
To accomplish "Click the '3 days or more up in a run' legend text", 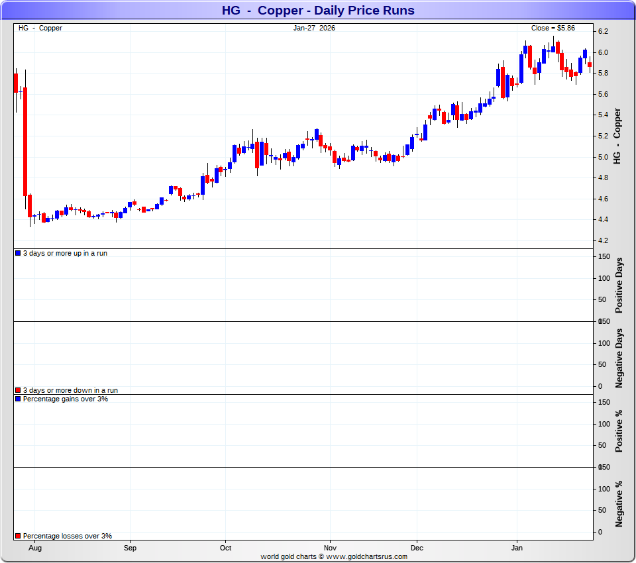I will point(65,254).
